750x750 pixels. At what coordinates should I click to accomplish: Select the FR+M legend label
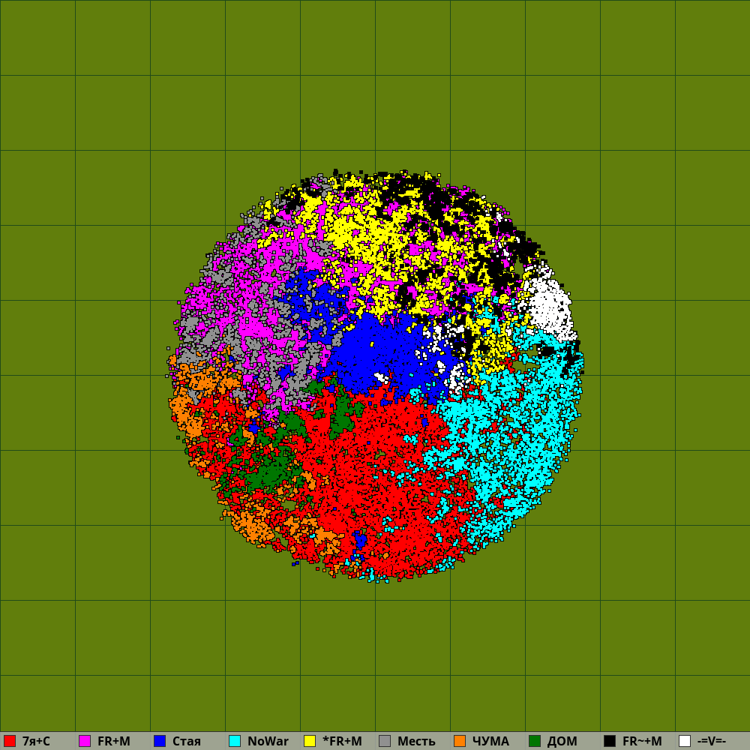pos(114,742)
